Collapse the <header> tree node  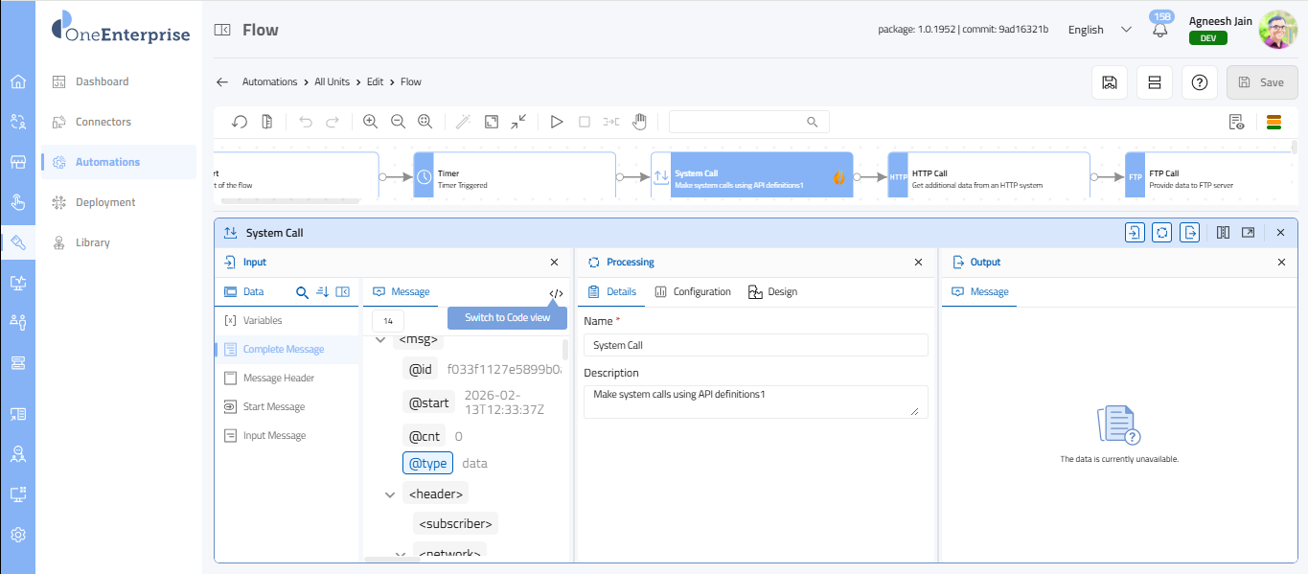390,494
